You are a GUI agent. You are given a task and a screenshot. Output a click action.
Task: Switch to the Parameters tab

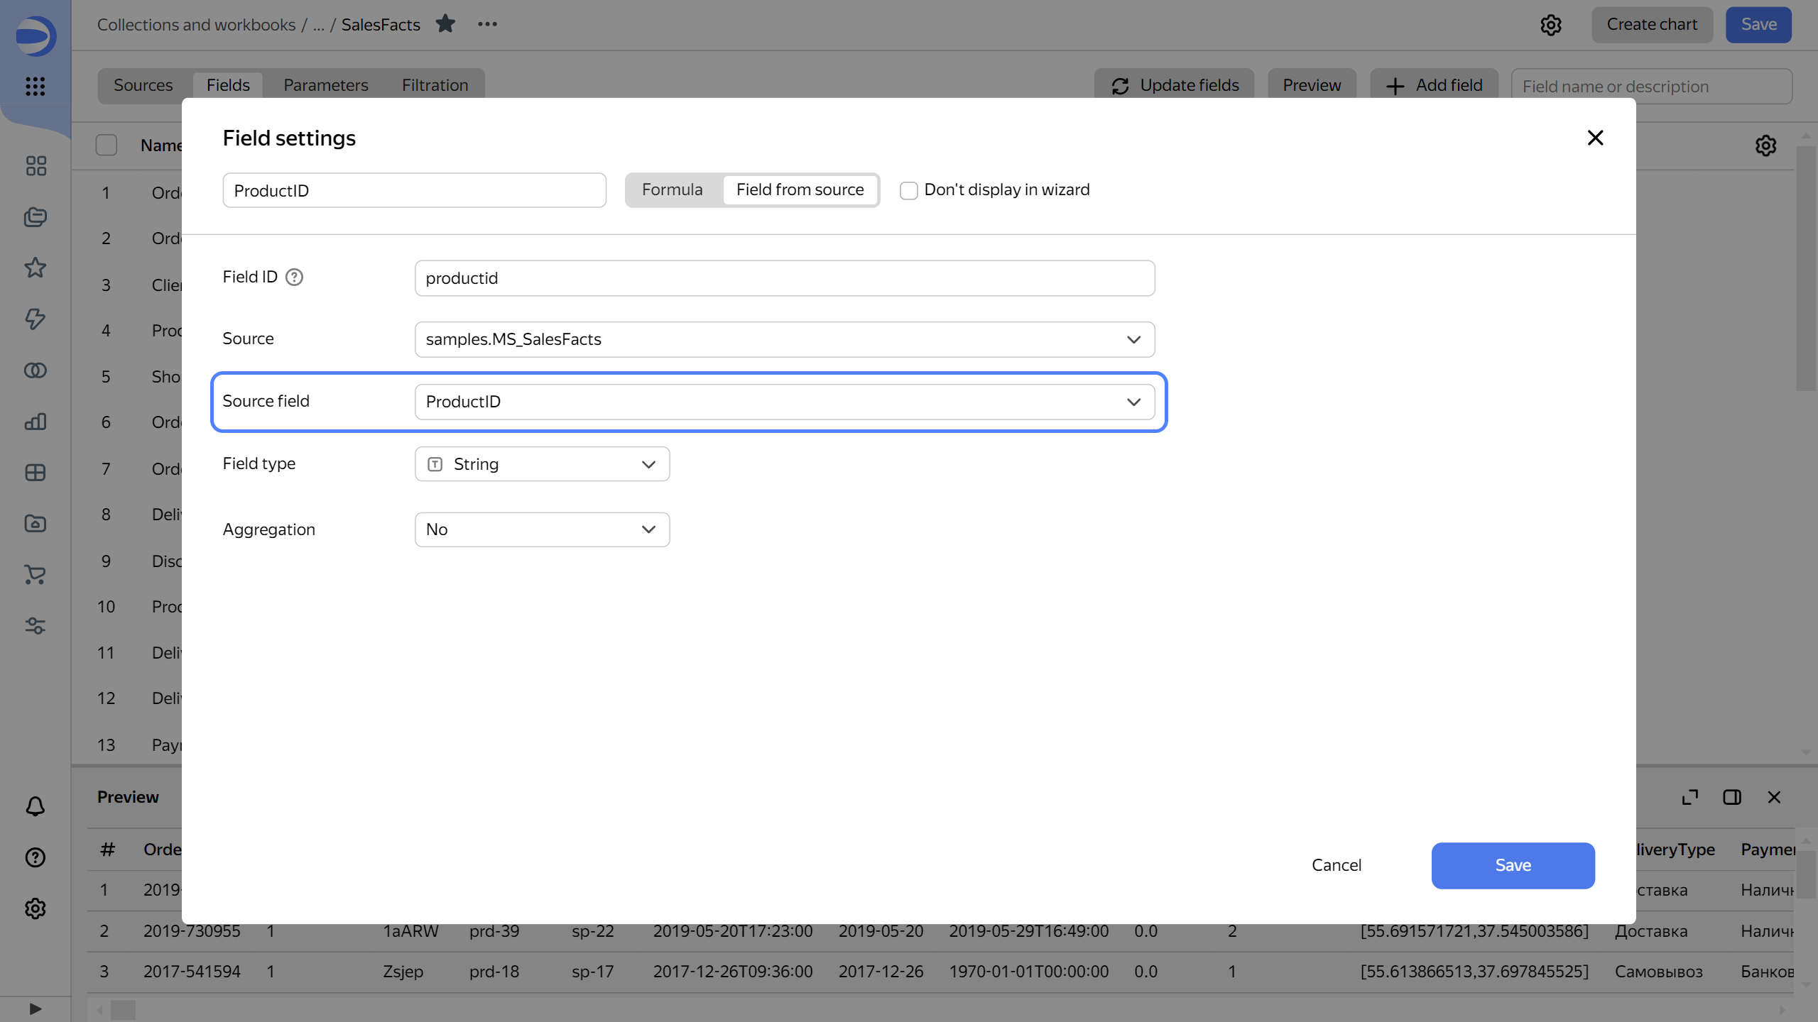(x=325, y=84)
